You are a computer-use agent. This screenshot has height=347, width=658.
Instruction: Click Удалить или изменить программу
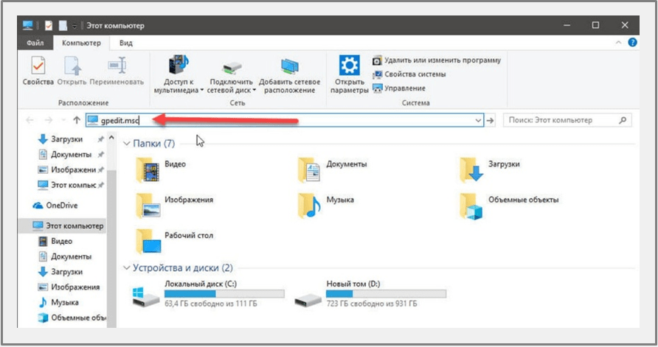click(437, 60)
